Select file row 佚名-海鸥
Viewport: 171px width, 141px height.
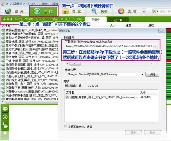pyautogui.click(x=30, y=53)
